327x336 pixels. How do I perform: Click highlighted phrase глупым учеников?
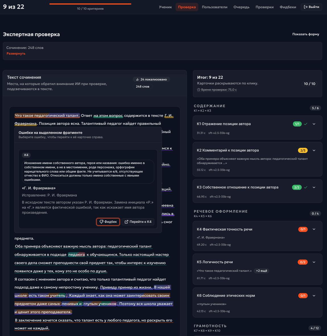tap(100, 304)
